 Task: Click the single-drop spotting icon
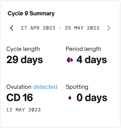(x=70, y=97)
